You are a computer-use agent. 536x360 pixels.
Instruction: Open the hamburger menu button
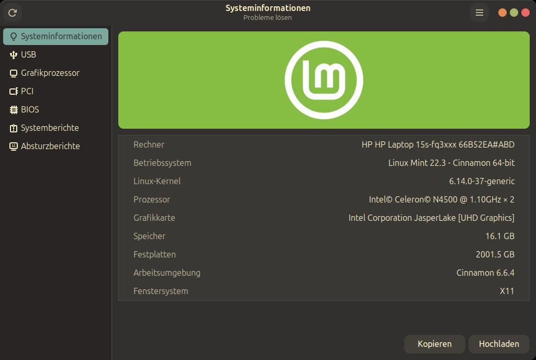tap(479, 13)
